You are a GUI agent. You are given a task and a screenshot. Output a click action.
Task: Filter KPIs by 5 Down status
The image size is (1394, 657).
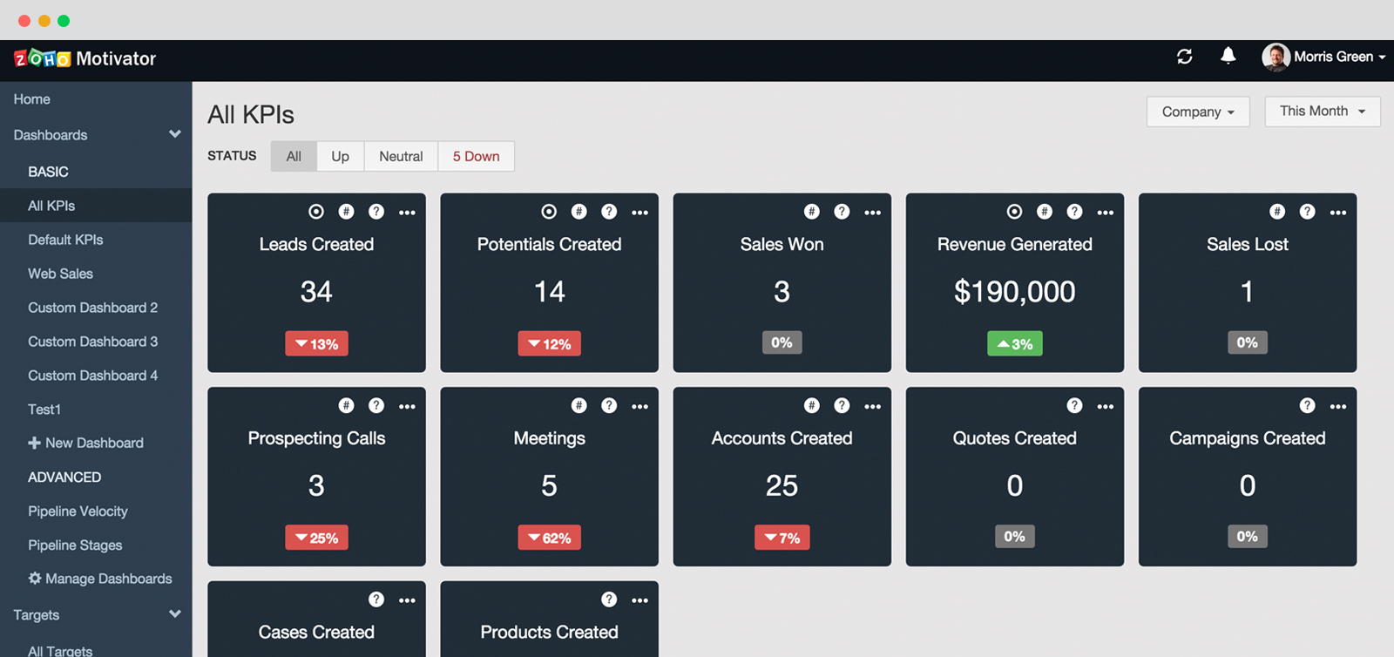[476, 156]
